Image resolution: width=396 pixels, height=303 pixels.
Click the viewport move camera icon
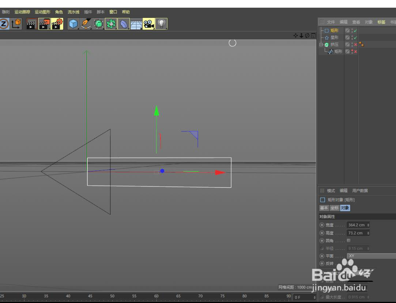point(295,35)
